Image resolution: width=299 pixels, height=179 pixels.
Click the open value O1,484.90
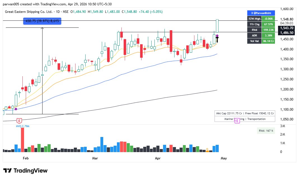(78, 12)
